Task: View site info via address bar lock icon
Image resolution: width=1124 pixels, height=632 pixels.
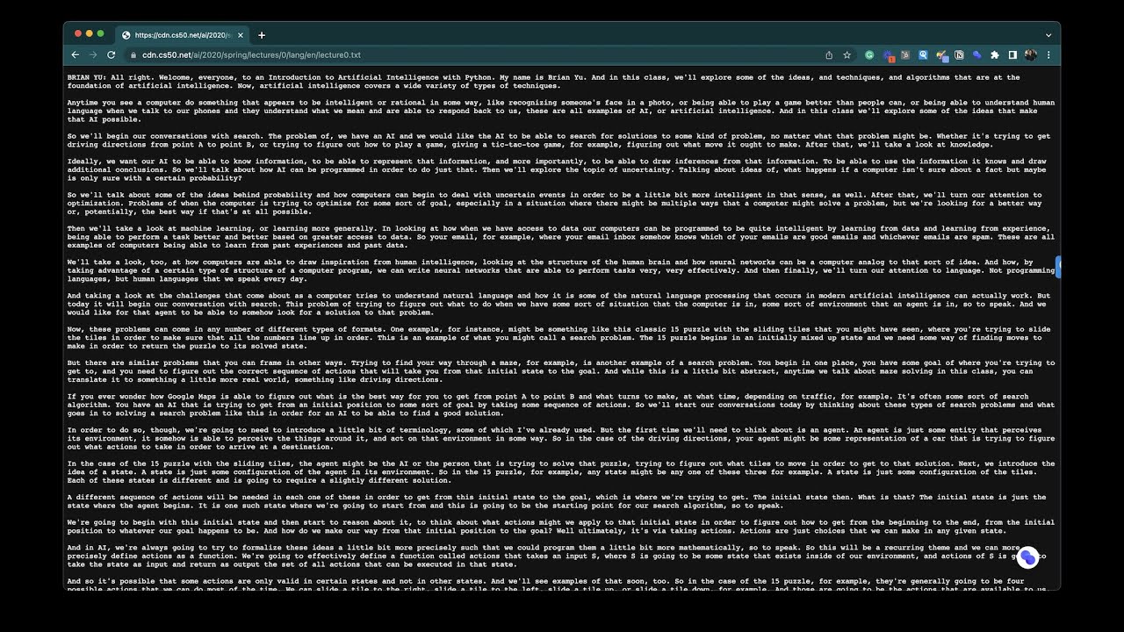Action: pyautogui.click(x=133, y=54)
